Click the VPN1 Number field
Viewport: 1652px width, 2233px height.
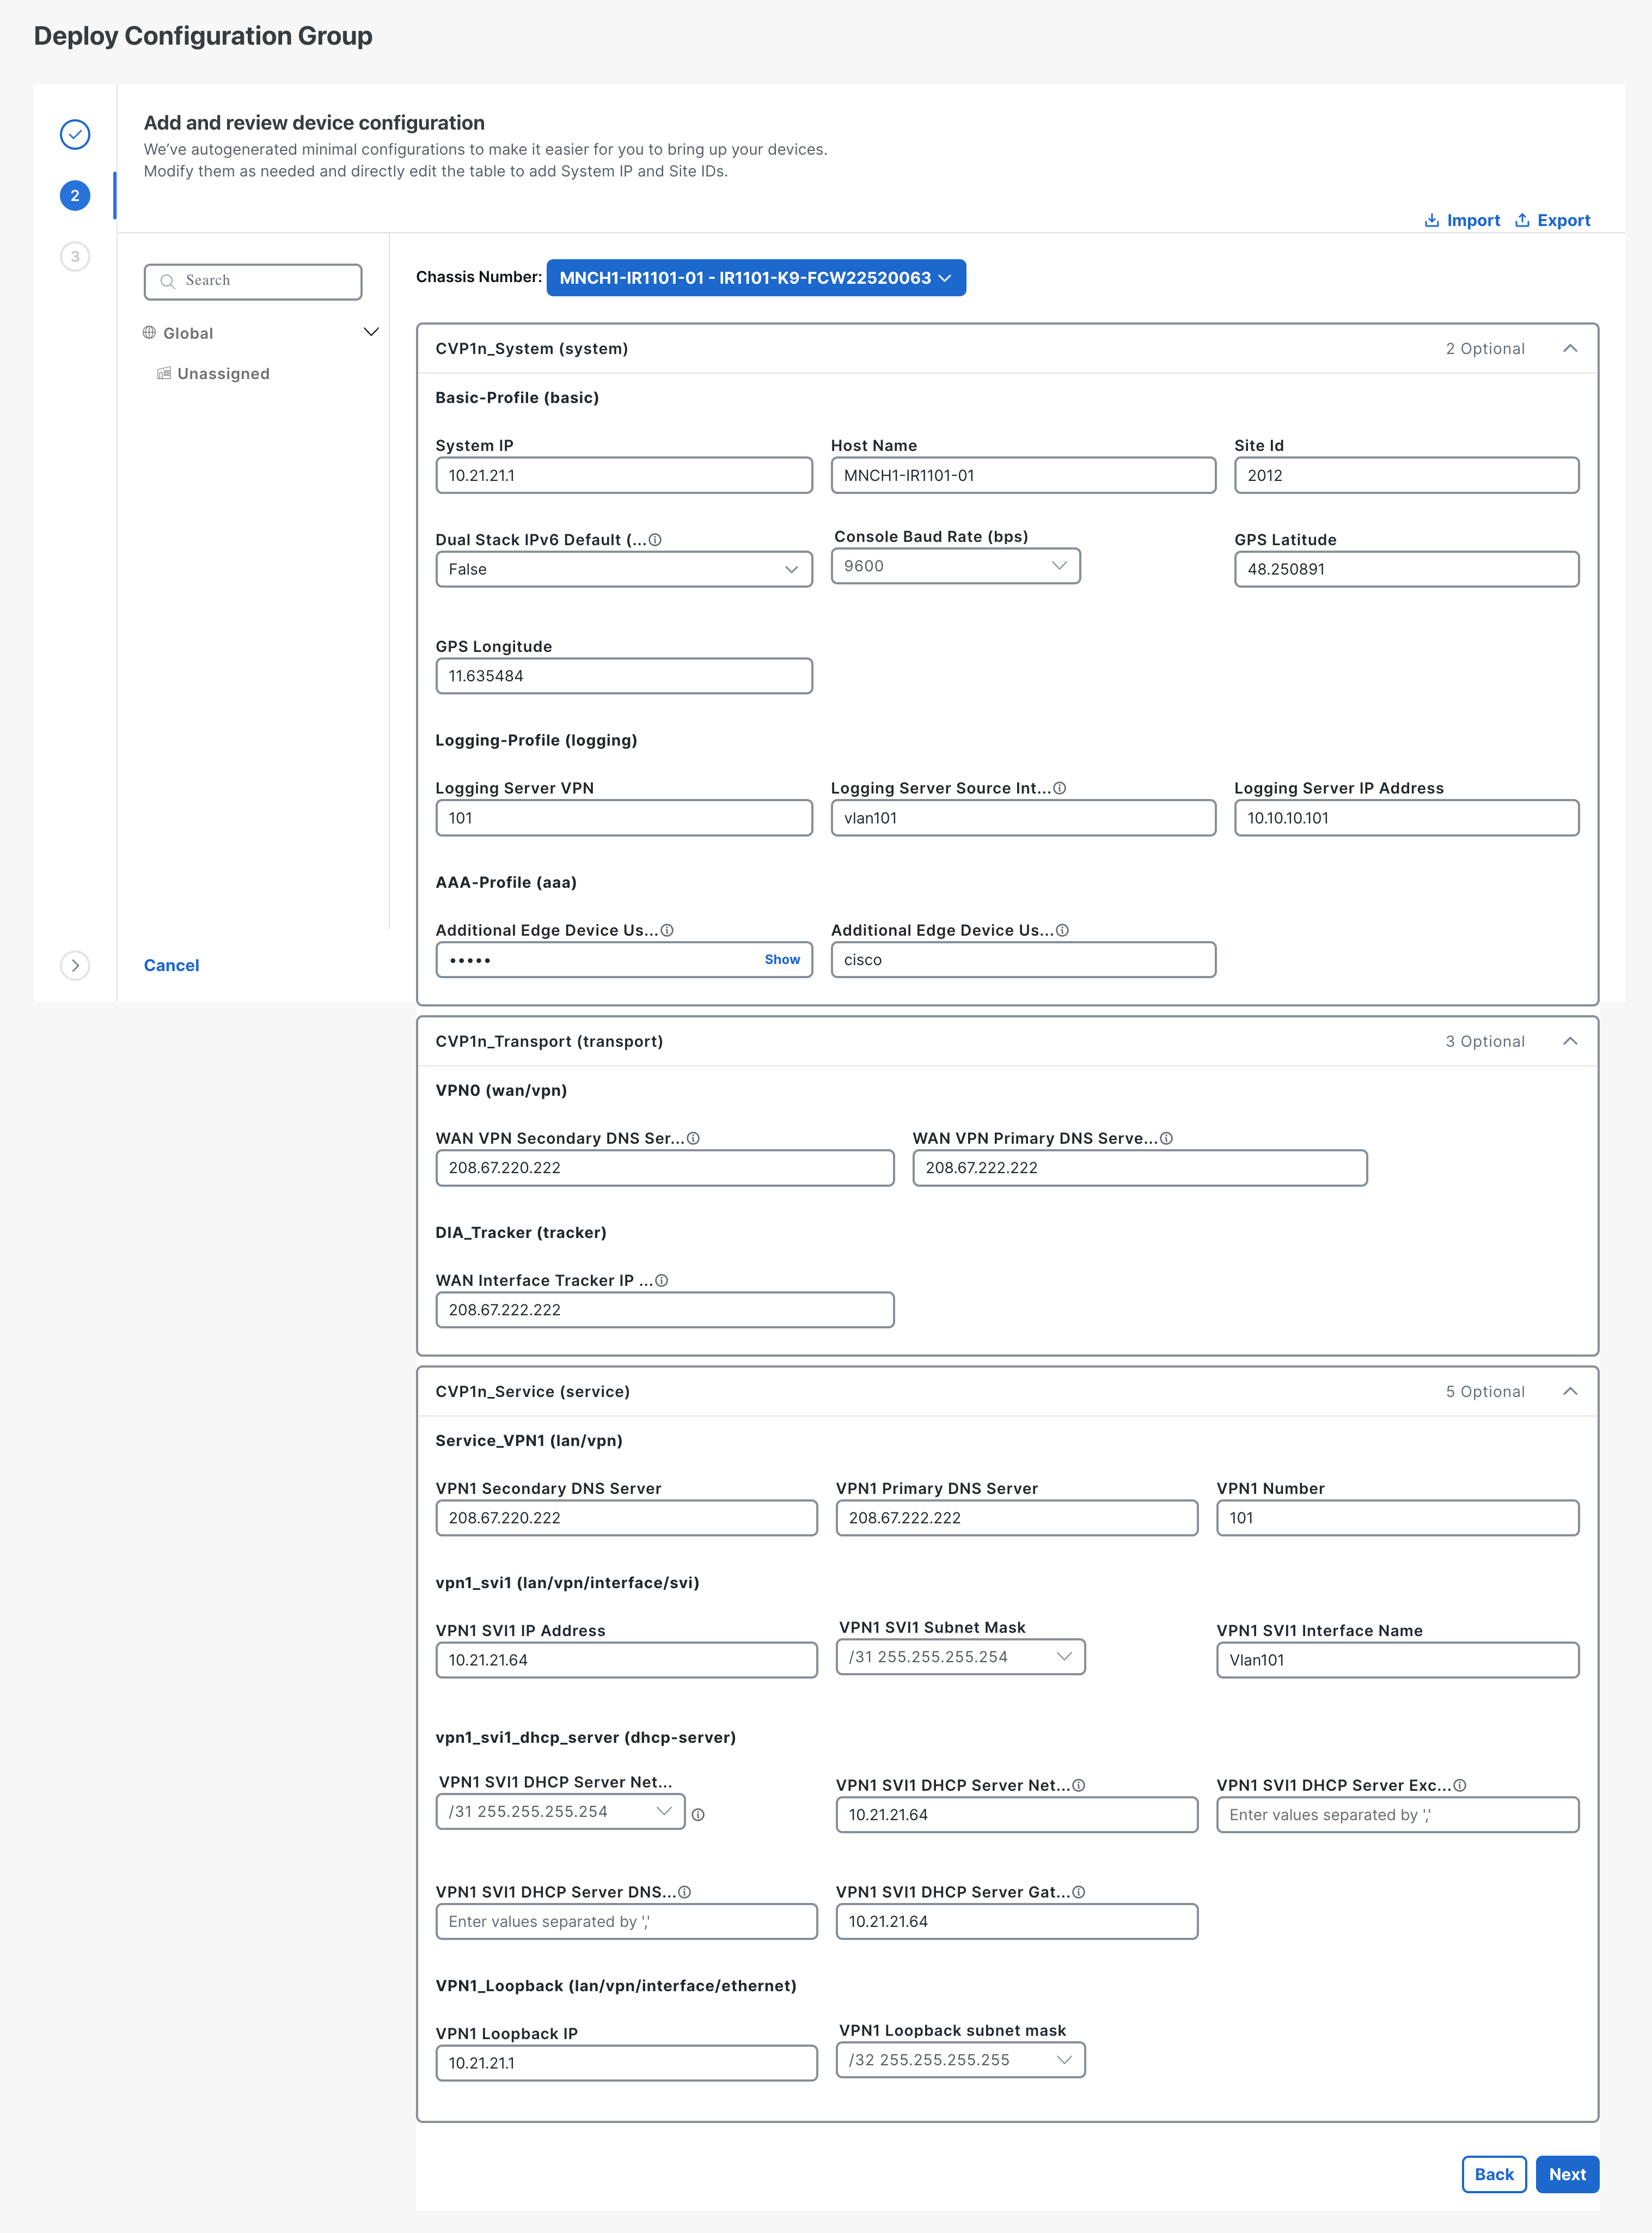click(1397, 1518)
